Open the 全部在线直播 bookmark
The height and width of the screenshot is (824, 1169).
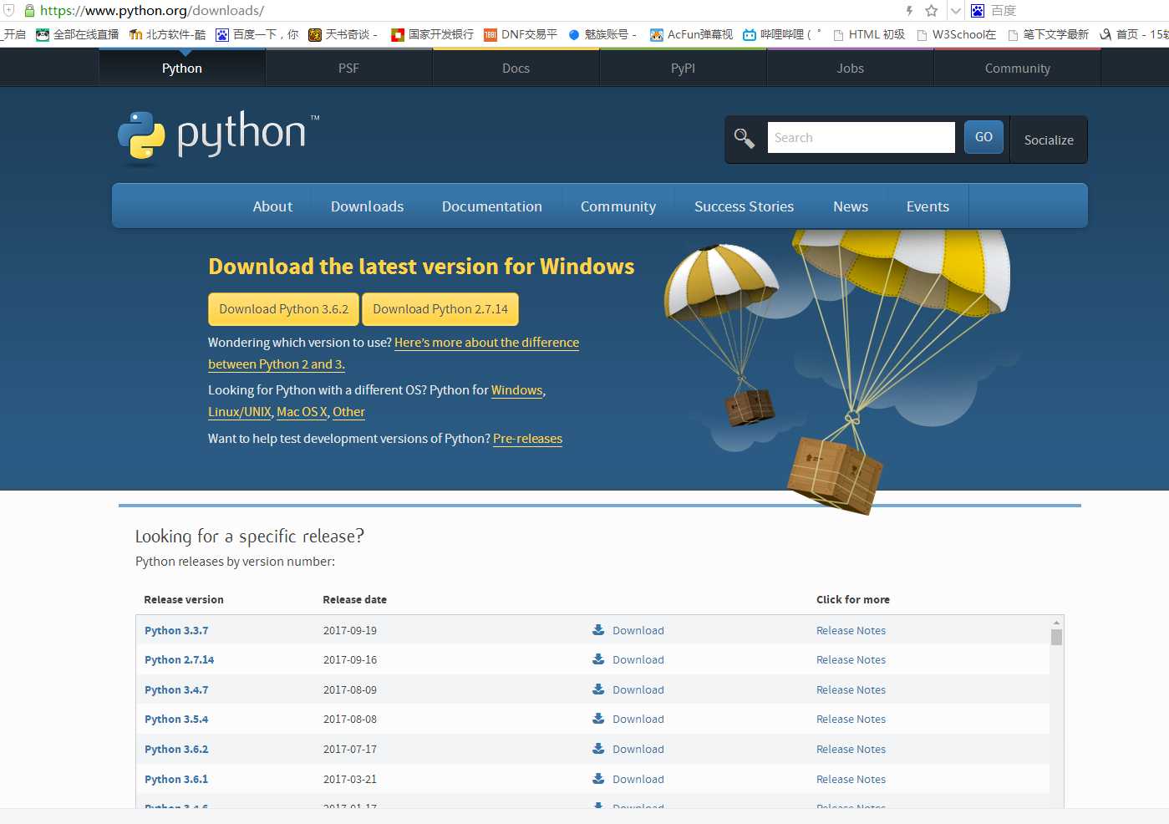(78, 34)
